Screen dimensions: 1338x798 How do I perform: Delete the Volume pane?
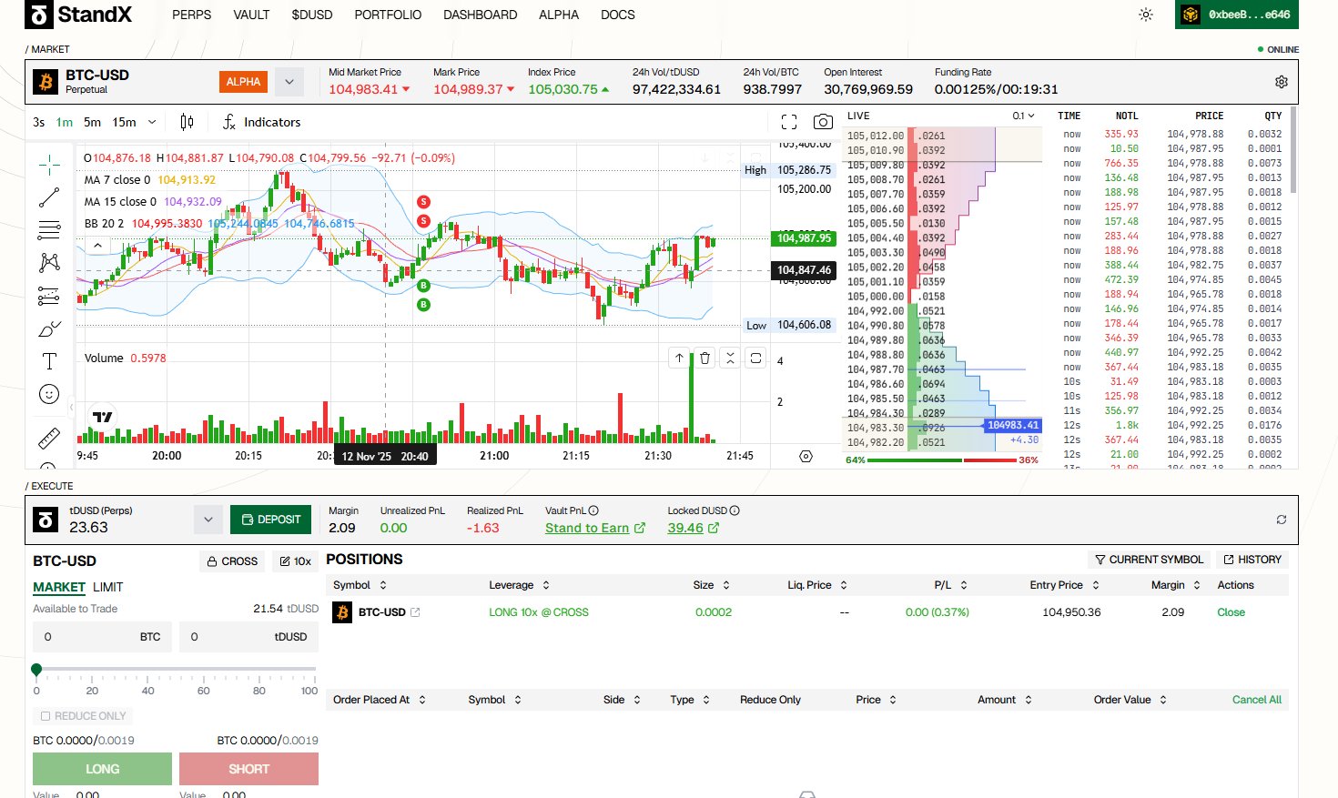tap(704, 359)
